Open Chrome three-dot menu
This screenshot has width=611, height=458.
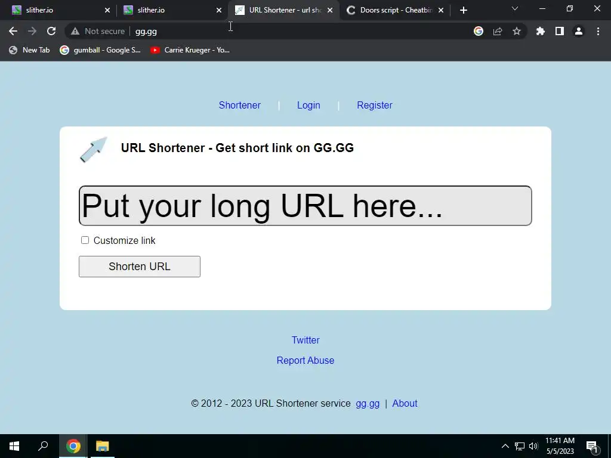[x=598, y=31]
